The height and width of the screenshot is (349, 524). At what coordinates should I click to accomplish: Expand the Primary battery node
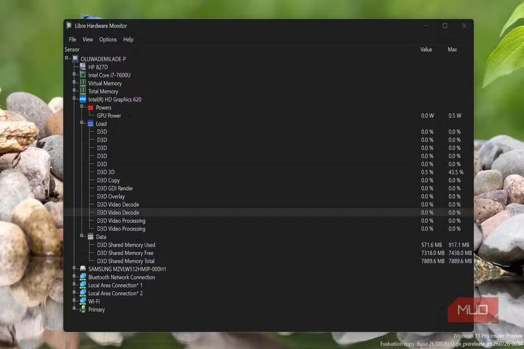pyautogui.click(x=74, y=309)
